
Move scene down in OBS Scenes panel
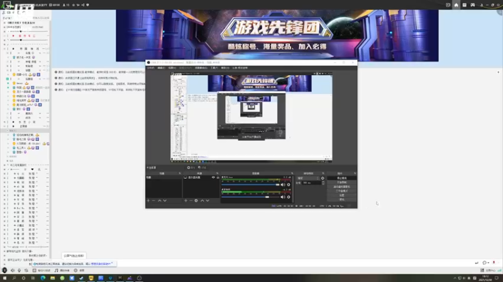coord(165,201)
